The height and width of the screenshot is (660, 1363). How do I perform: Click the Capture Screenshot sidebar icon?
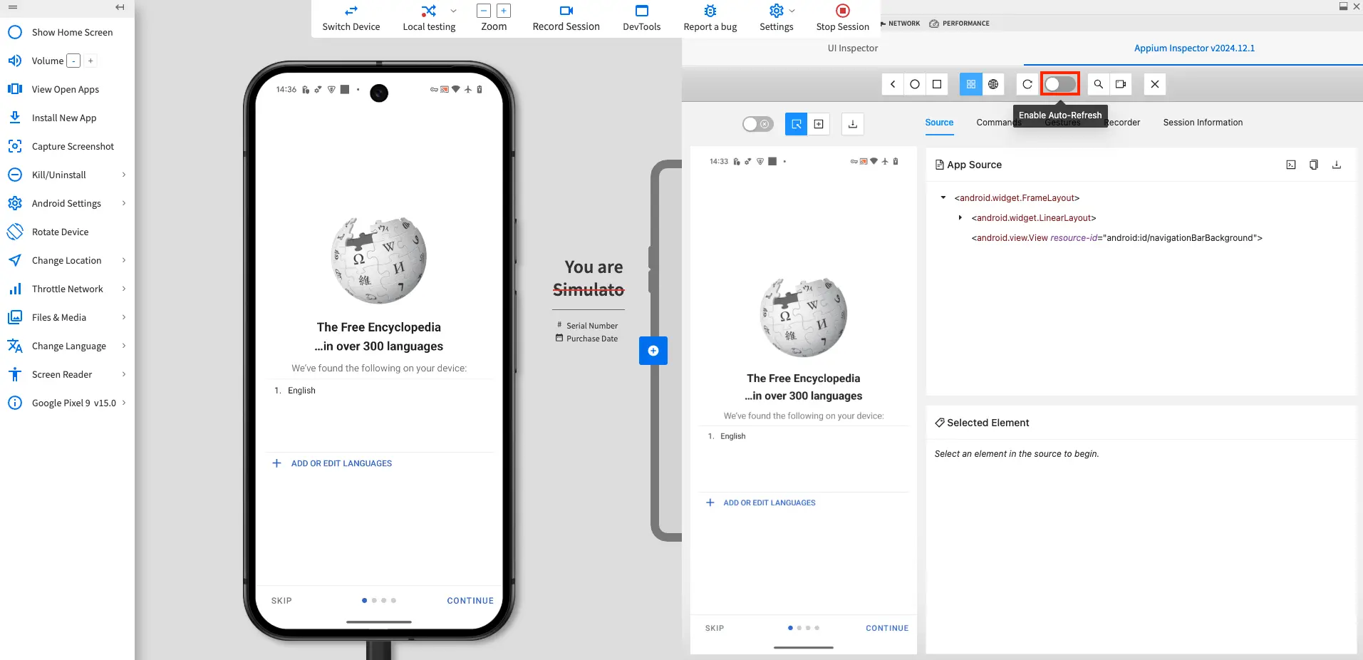click(15, 146)
